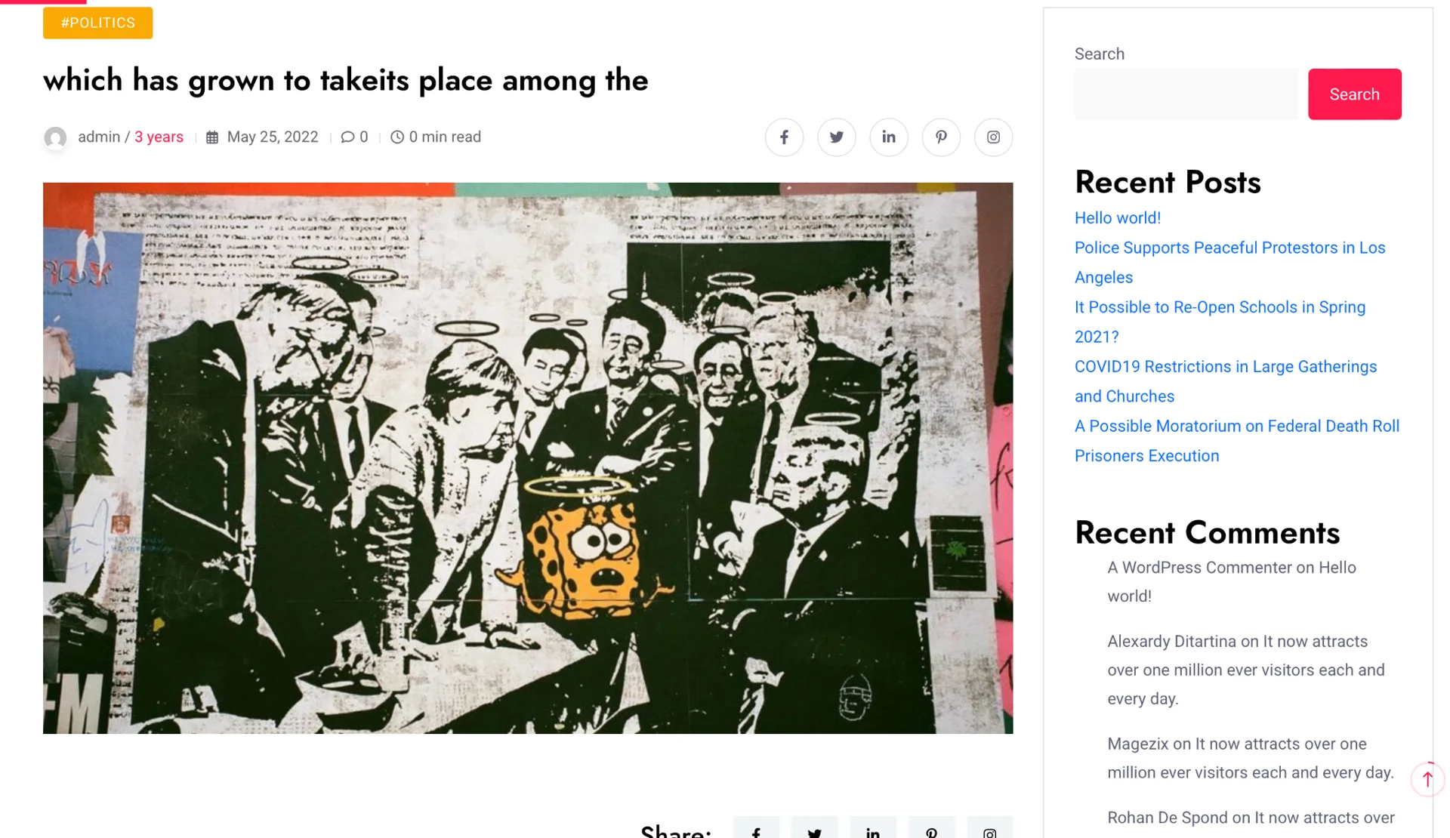1450x838 pixels.
Task: Click the Pinterest circle icon under title
Action: [941, 137]
